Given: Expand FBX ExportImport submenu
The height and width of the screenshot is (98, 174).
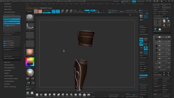Looking at the screenshot, I should 9,65.
